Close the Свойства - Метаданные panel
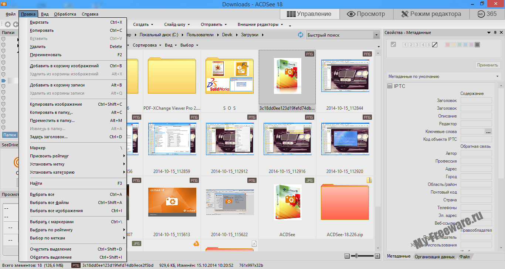Viewport: 505px width, 269px height. click(x=501, y=33)
